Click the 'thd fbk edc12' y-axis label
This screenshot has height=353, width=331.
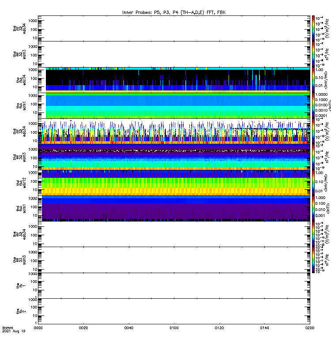pos(21,183)
